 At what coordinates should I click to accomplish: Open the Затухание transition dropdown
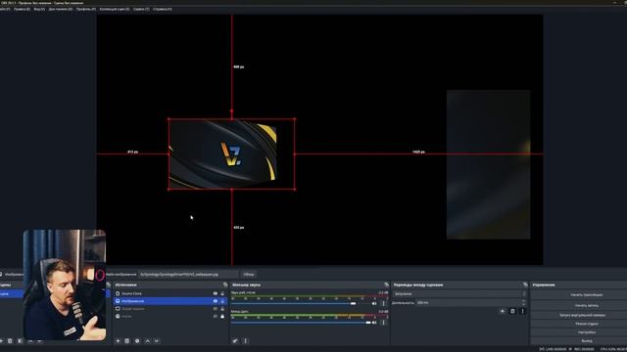[x=459, y=293]
